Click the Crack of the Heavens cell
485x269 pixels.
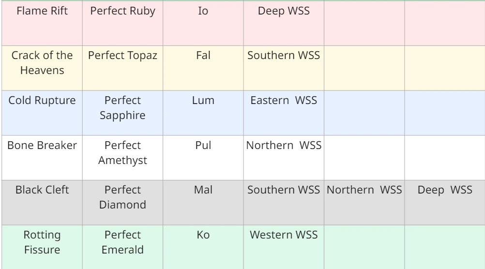(41, 61)
